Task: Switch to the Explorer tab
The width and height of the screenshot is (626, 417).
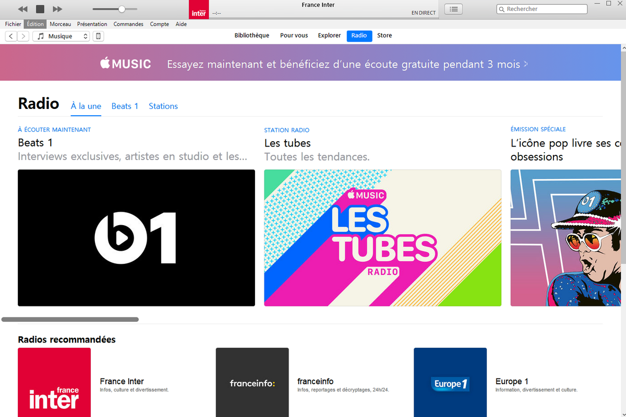Action: point(329,35)
